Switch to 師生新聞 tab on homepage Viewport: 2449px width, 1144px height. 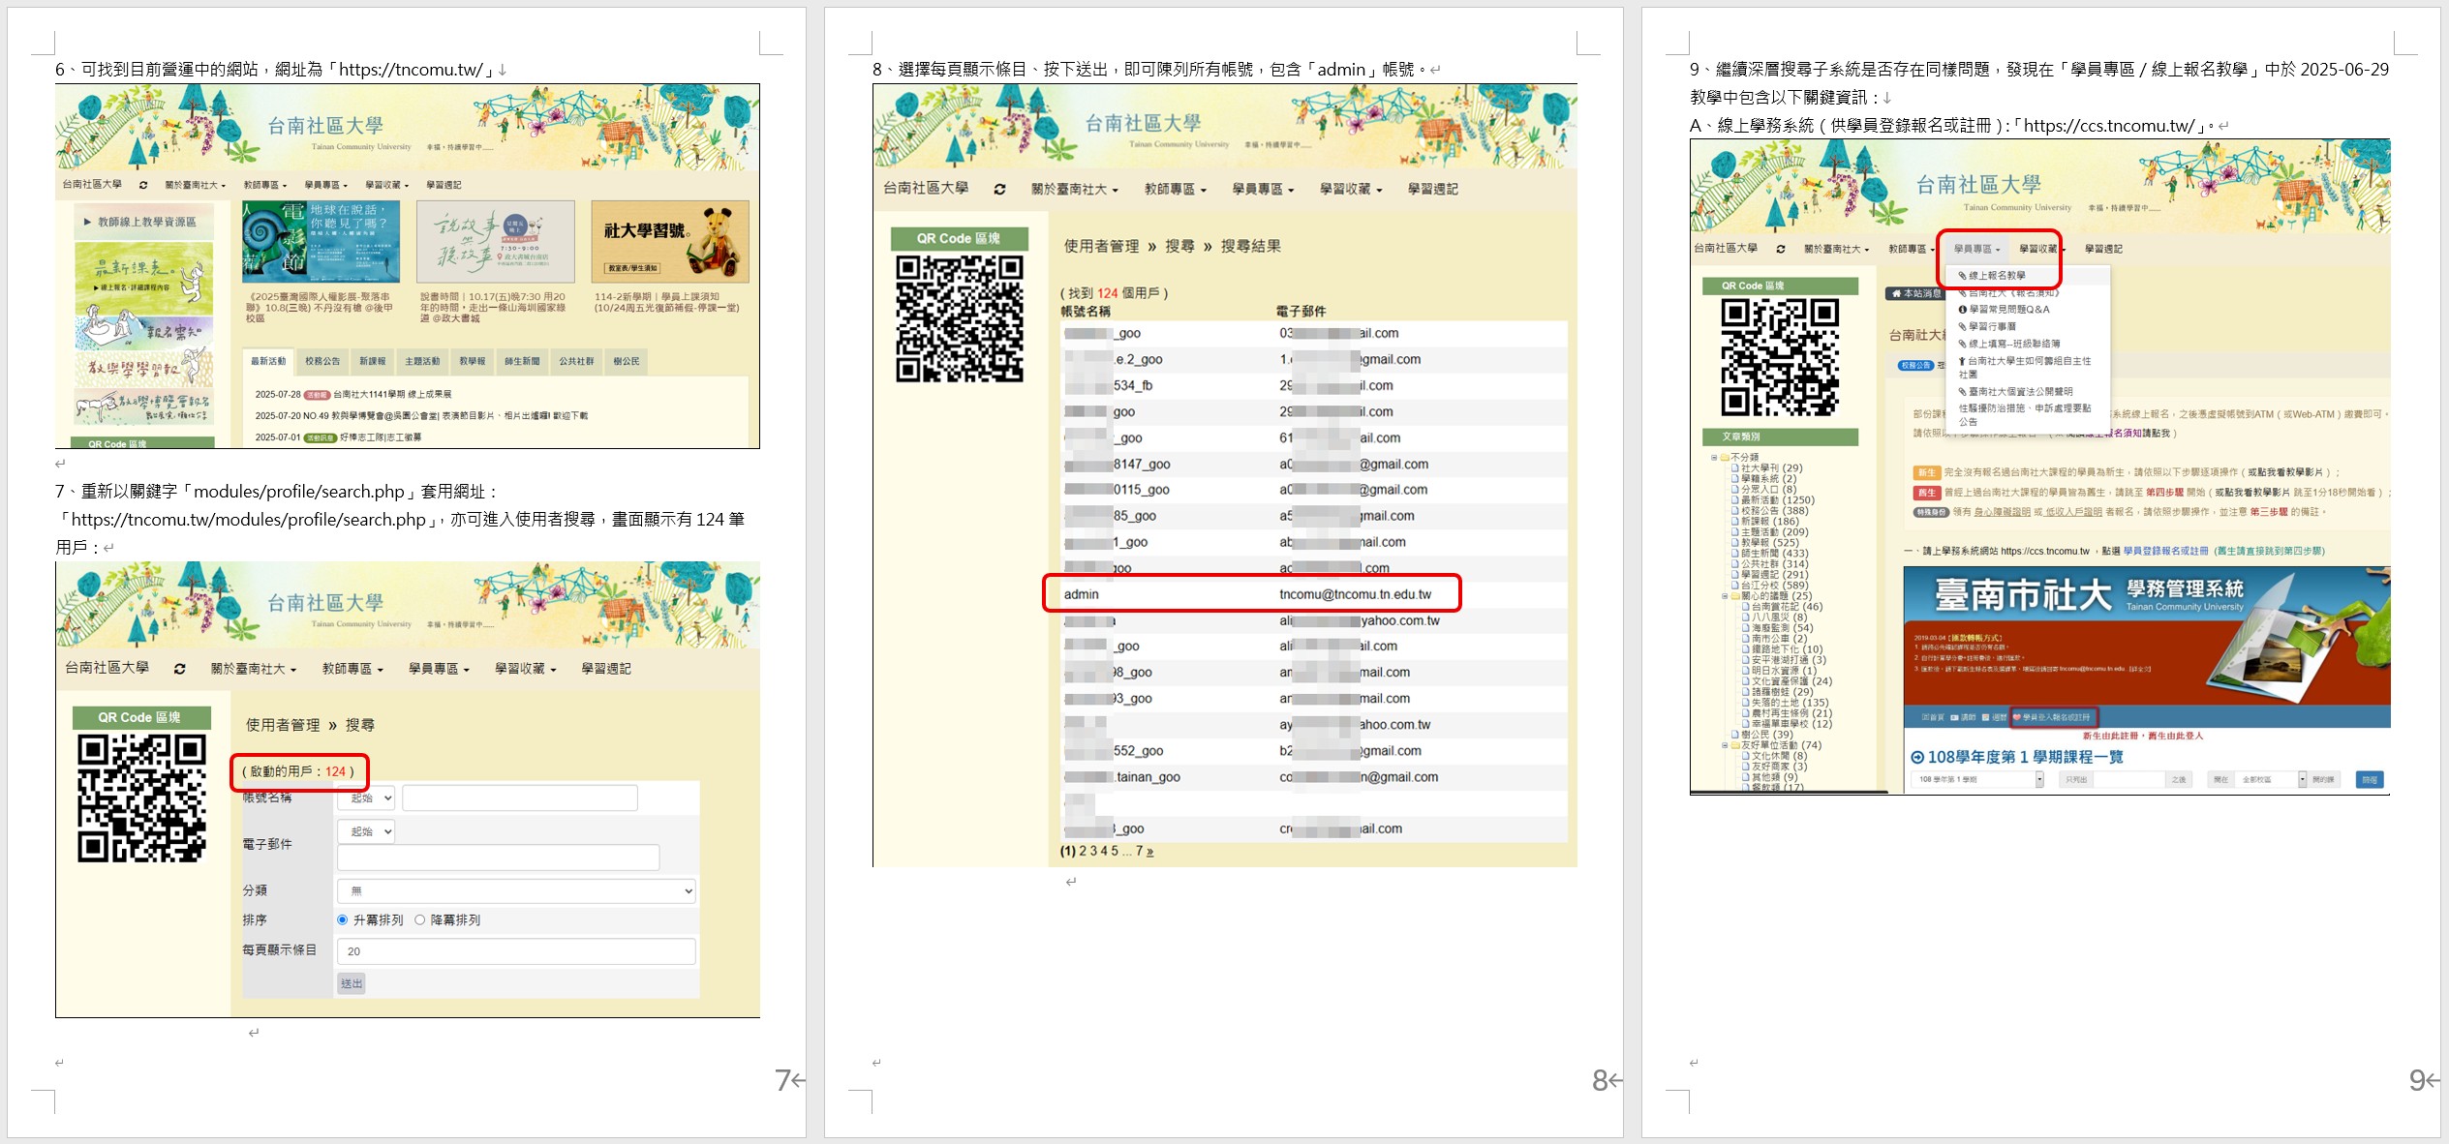[522, 361]
